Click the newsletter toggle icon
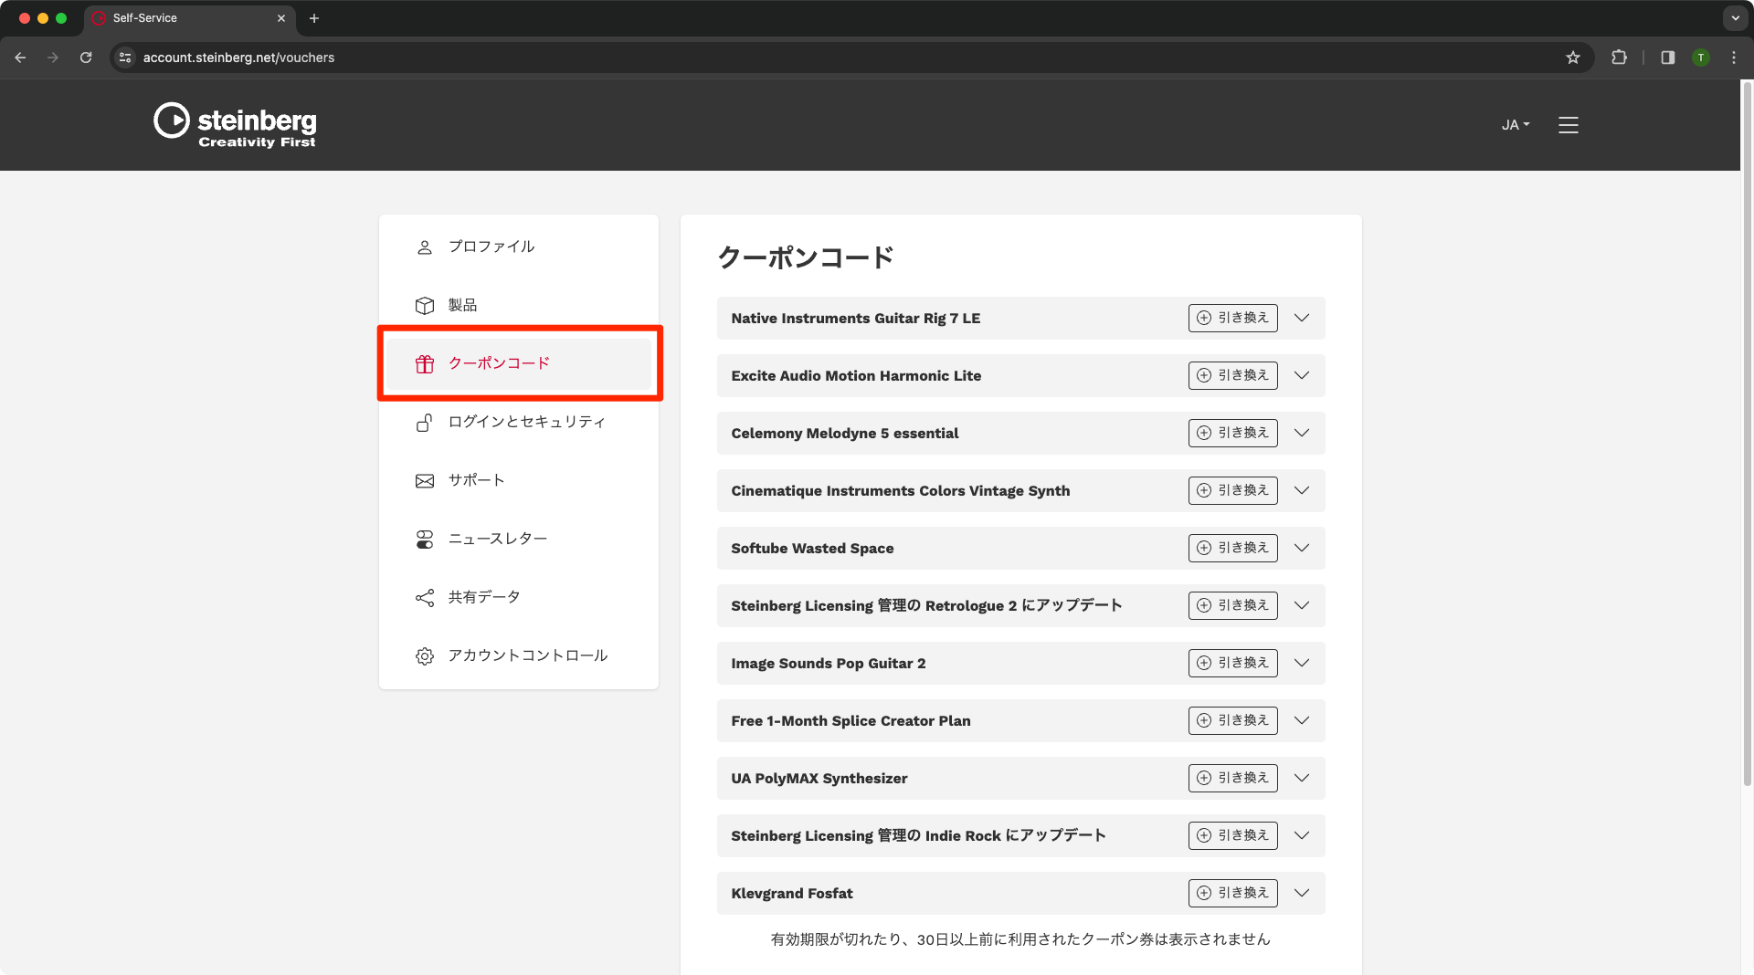 [x=424, y=540]
